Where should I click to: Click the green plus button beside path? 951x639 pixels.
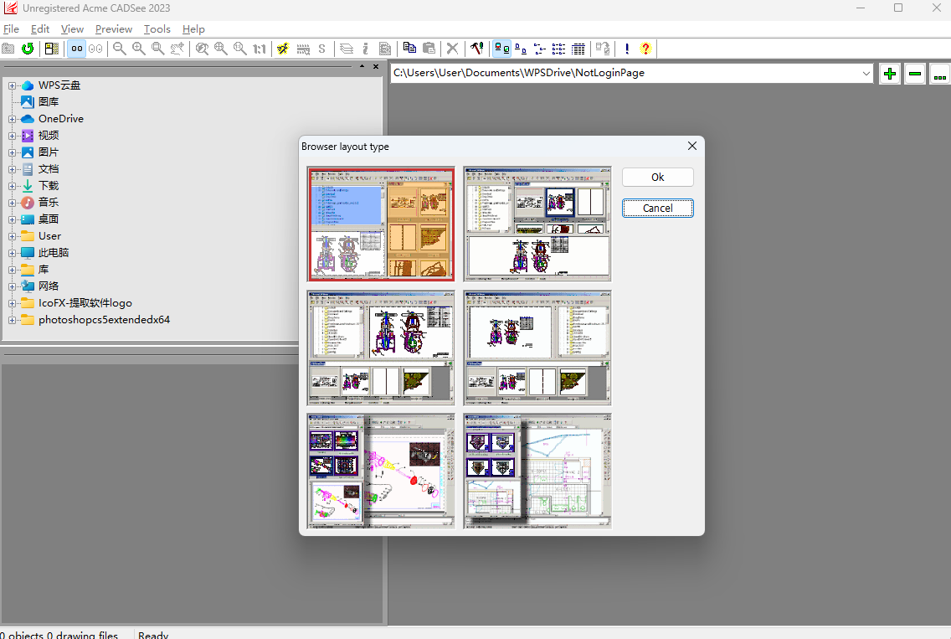889,74
